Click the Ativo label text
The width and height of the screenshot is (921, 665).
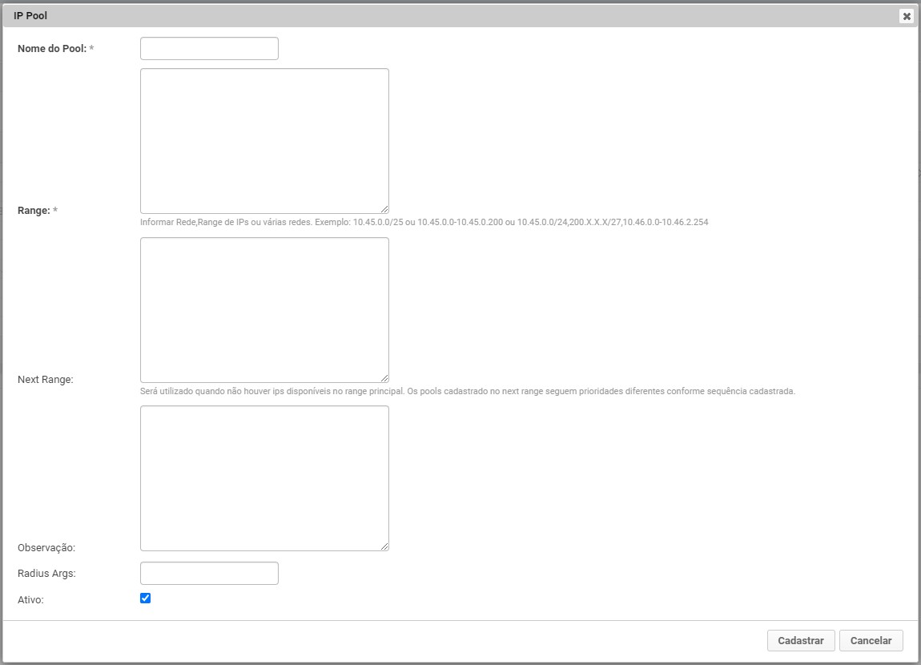click(30, 599)
